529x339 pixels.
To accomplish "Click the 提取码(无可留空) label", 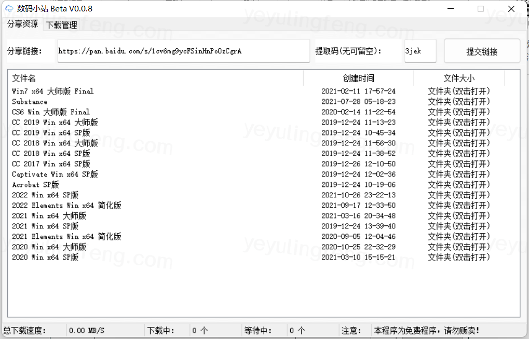I will coord(348,51).
